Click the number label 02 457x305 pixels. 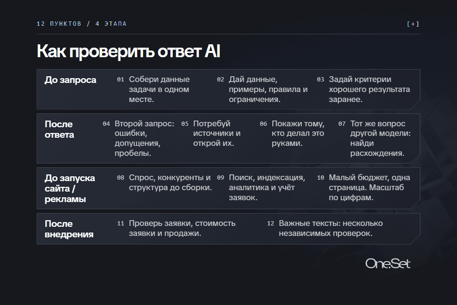coord(220,80)
